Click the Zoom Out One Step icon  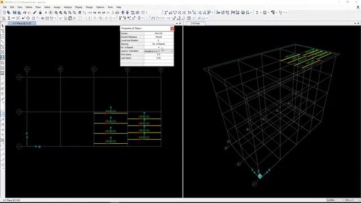(x=74, y=12)
